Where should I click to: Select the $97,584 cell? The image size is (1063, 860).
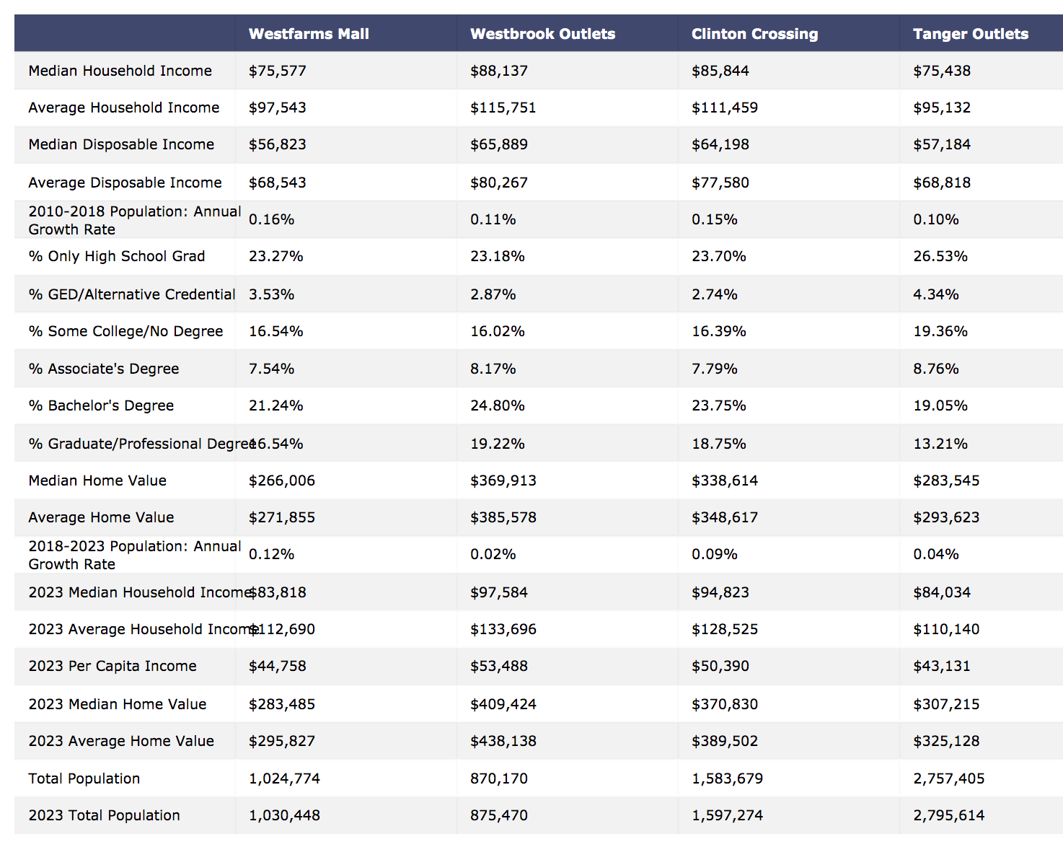(499, 592)
